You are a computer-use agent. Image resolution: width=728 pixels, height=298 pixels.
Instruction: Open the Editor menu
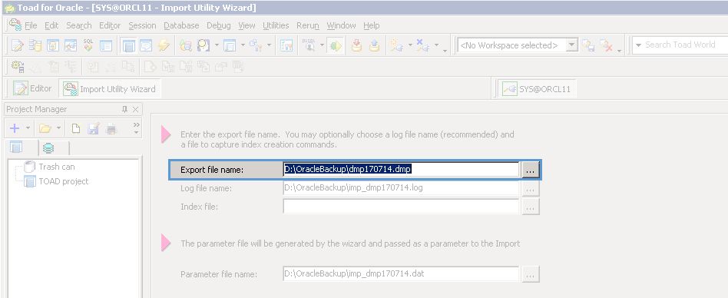[110, 25]
